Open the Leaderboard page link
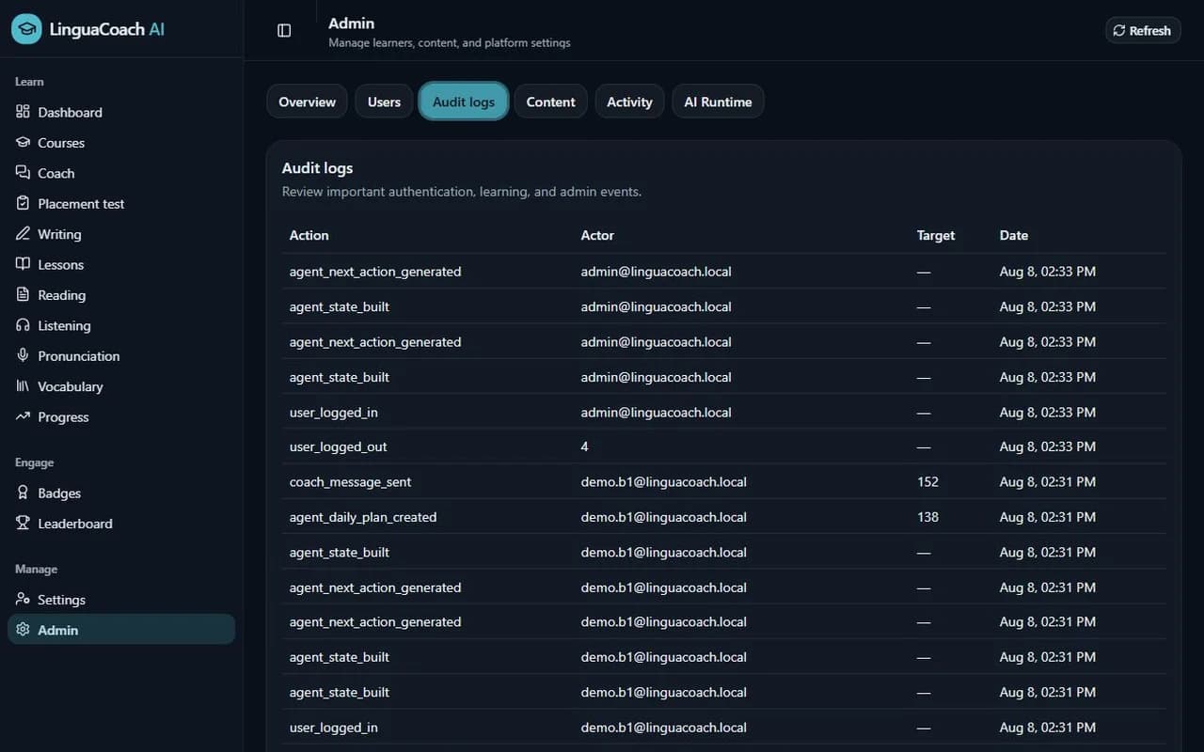Screen dimensions: 1204x752 coord(121,524)
